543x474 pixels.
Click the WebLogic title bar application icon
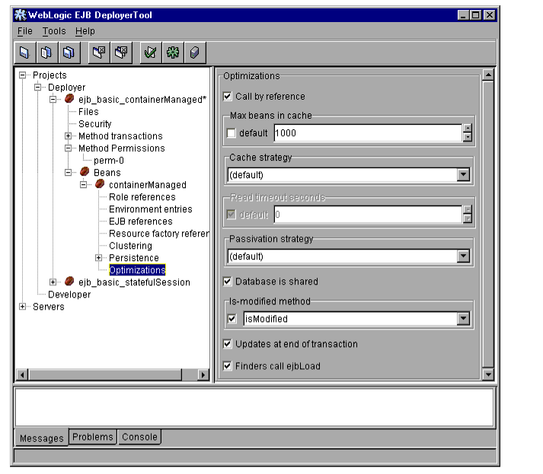coord(20,15)
